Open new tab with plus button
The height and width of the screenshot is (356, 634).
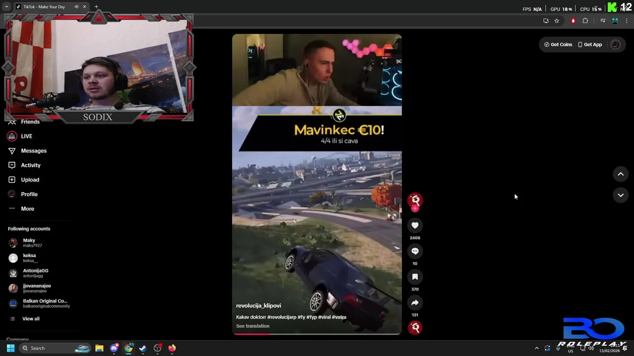click(97, 7)
